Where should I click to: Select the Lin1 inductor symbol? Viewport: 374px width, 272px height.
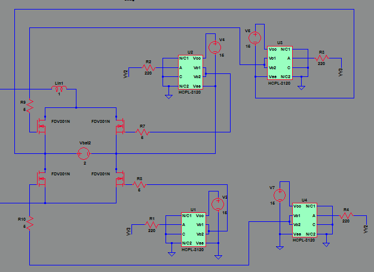59,89
